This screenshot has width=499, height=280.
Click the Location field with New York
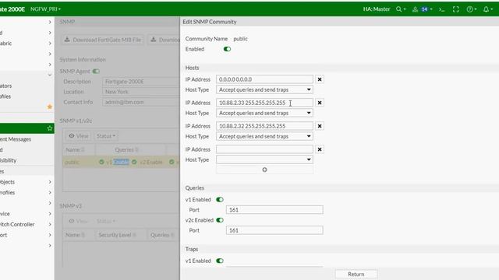(141, 92)
